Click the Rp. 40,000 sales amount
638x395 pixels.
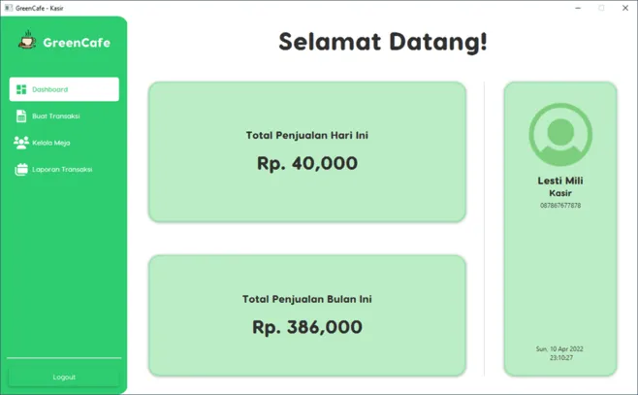tap(307, 164)
